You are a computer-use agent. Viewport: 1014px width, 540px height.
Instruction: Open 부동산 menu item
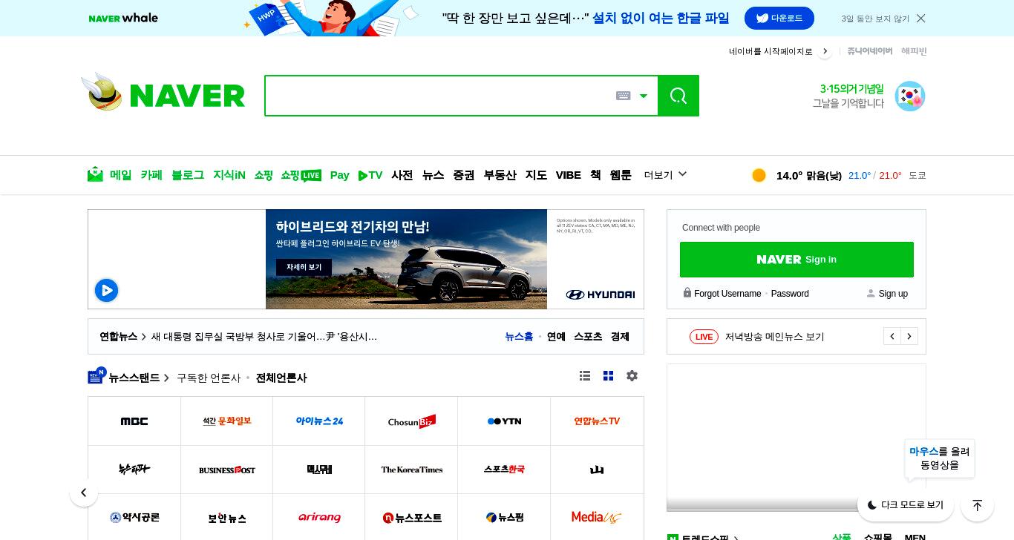click(500, 175)
